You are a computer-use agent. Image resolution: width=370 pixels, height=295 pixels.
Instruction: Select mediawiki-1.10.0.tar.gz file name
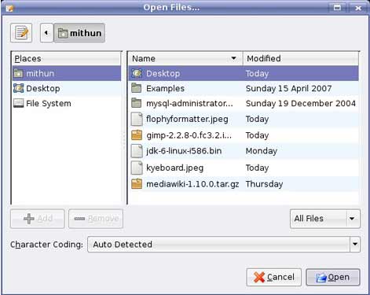point(192,184)
